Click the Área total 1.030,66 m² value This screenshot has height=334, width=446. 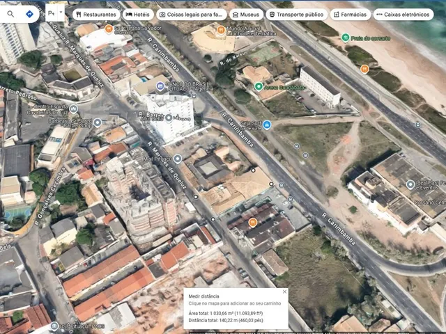(226, 313)
